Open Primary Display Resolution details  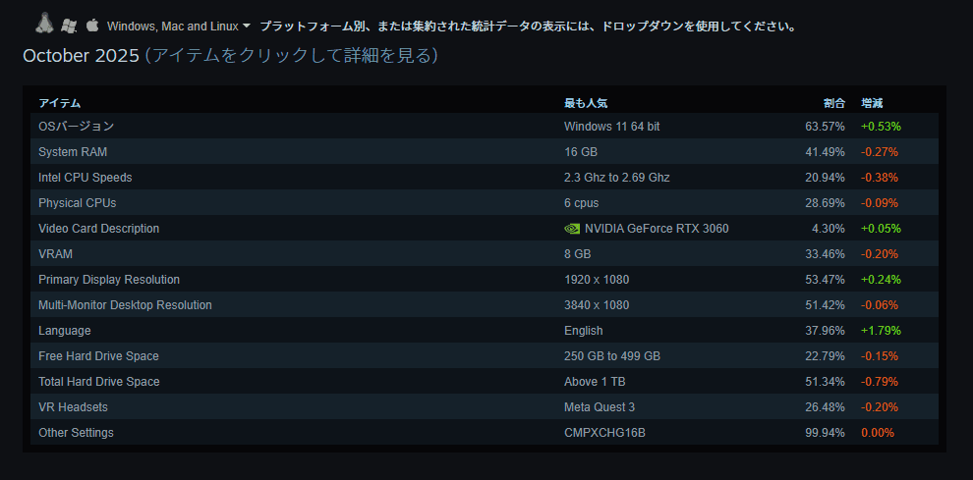[109, 280]
